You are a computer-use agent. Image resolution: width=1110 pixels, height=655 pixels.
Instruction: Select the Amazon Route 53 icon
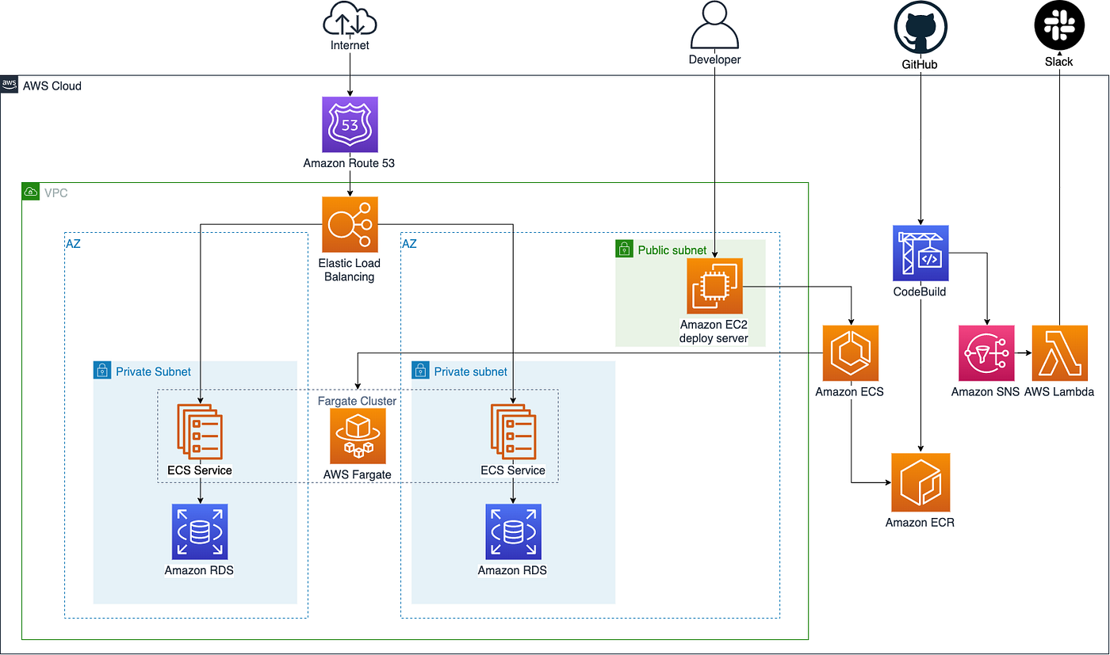pyautogui.click(x=349, y=124)
